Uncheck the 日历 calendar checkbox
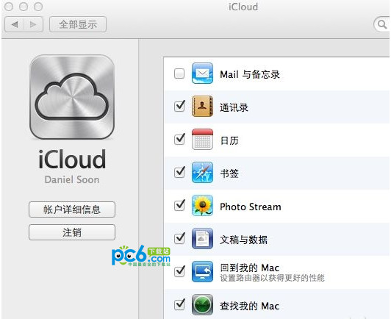Viewport: 391px width, 319px height. click(179, 140)
